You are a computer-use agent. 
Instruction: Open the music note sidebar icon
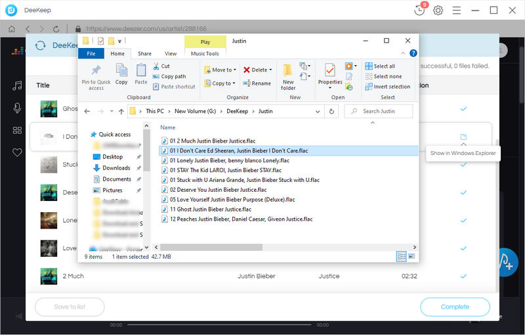(17, 86)
